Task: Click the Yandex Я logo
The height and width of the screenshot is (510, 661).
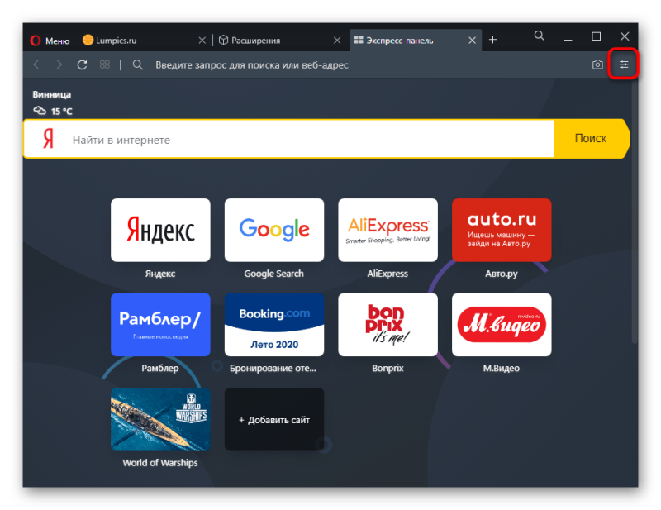Action: [49, 138]
